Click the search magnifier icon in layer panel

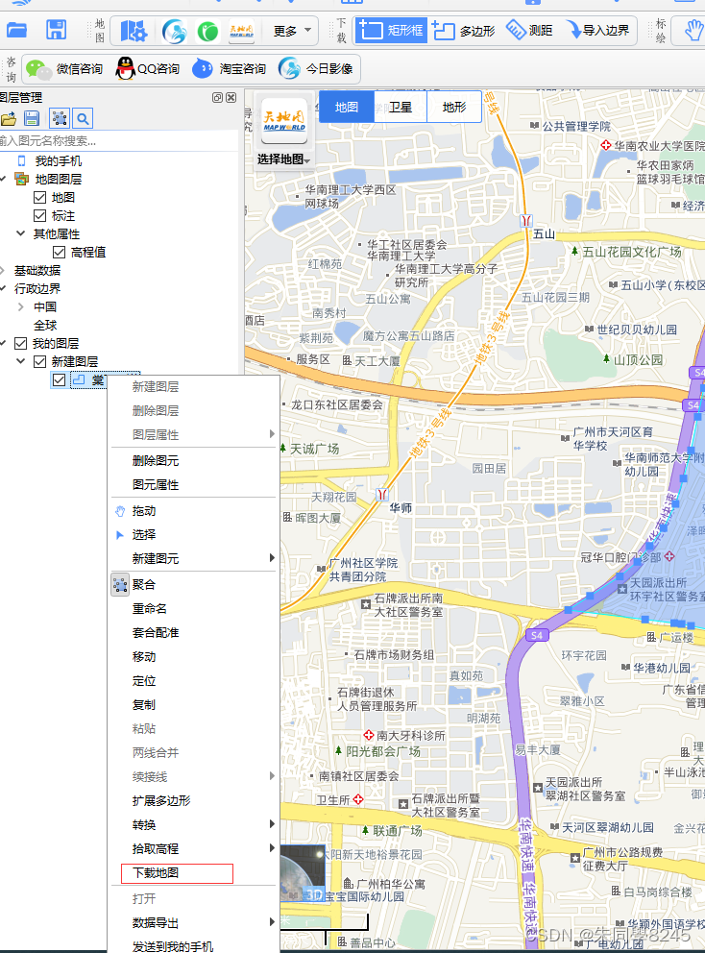[83, 118]
